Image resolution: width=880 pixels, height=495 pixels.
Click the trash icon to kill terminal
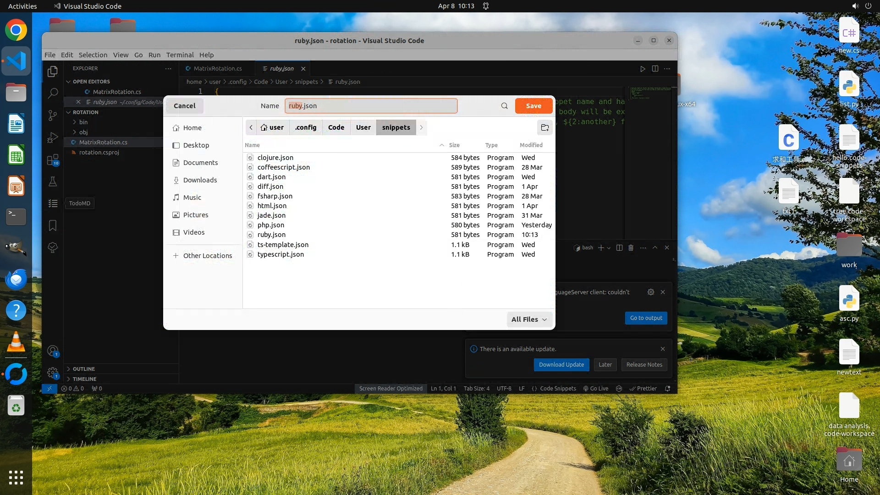click(x=631, y=247)
